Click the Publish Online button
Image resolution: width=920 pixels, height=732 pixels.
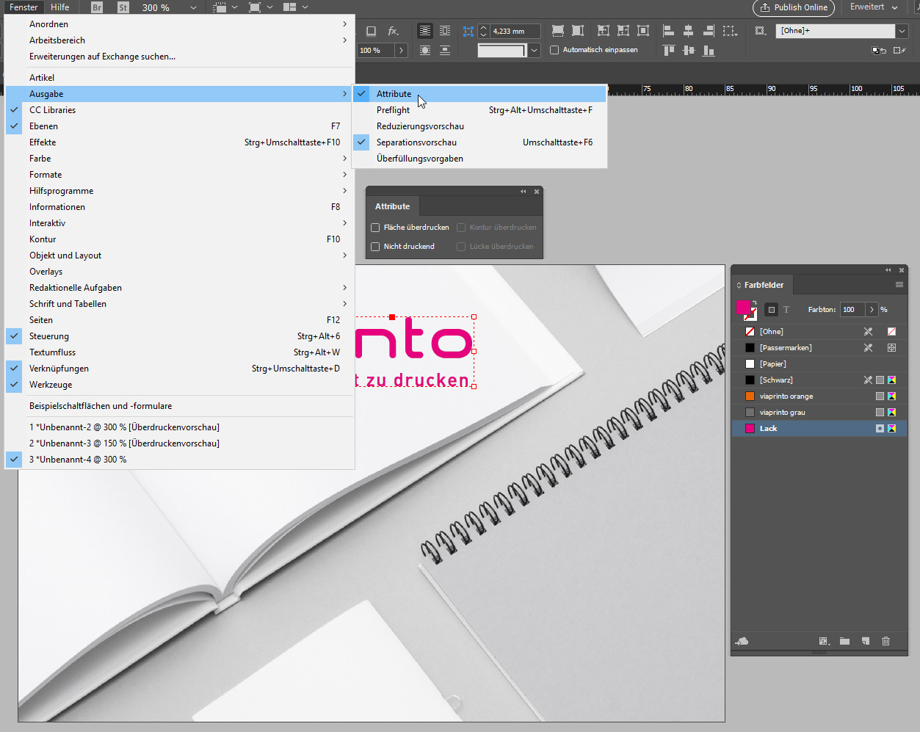tap(794, 7)
